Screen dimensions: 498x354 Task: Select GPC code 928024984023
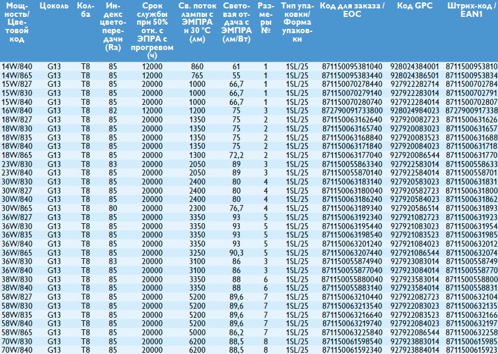[415, 110]
